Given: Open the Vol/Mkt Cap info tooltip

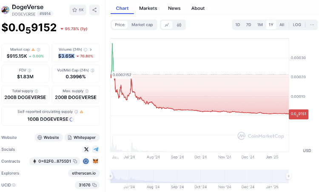Looking at the screenshot, I should tap(92, 71).
